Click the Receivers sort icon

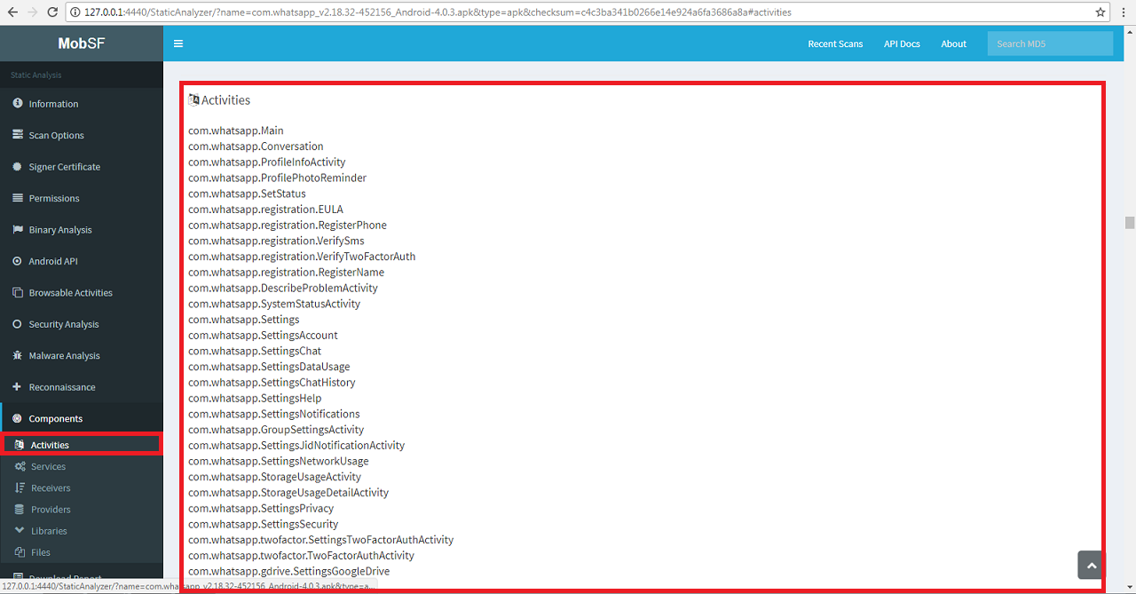[x=20, y=487]
